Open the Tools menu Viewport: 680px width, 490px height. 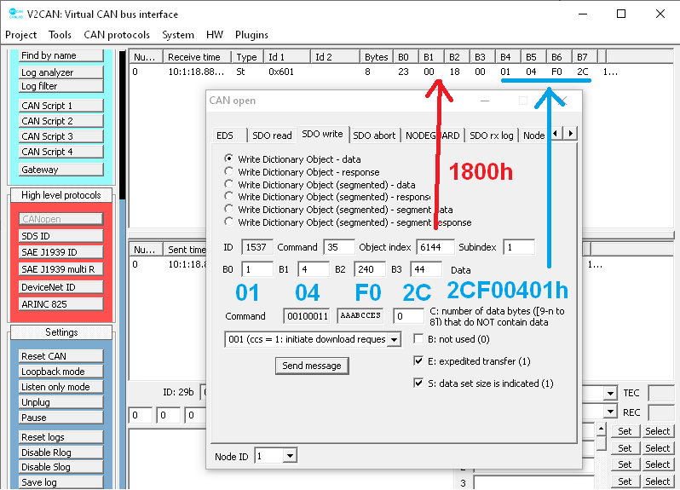point(60,35)
